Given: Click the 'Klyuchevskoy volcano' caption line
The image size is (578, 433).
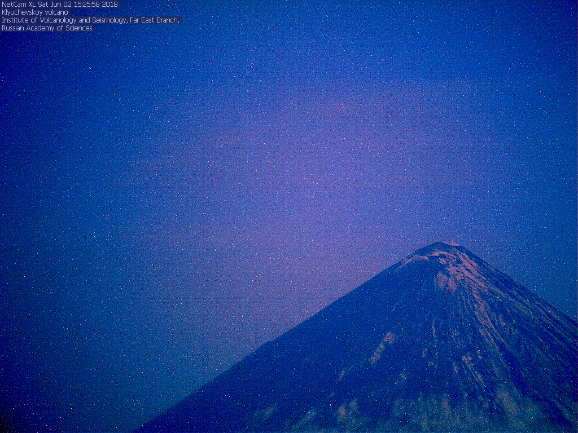Looking at the screenshot, I should (35, 12).
